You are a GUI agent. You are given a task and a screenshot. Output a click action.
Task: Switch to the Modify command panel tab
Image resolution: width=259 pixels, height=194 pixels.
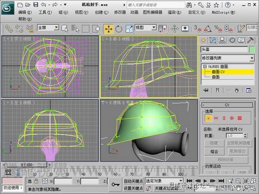[x=213, y=40]
